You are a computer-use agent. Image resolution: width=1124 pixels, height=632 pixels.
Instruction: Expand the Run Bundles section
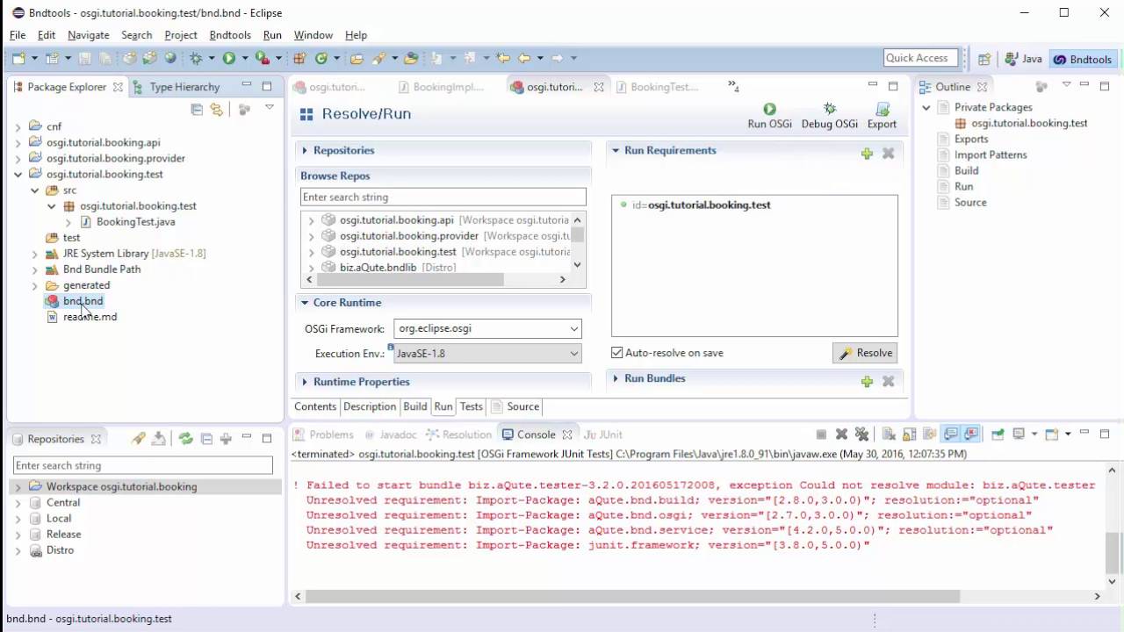(616, 378)
